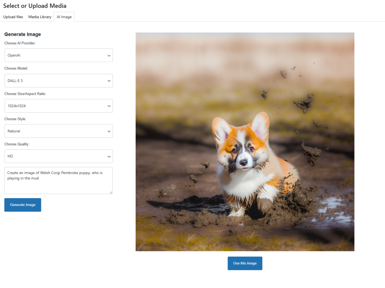385x288 pixels.
Task: Click the 'Choose Model:' label
Action: pos(16,68)
